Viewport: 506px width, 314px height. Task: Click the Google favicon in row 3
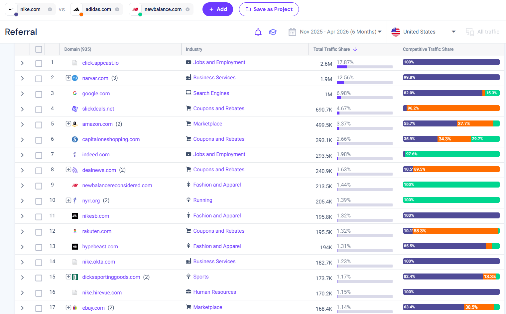75,93
